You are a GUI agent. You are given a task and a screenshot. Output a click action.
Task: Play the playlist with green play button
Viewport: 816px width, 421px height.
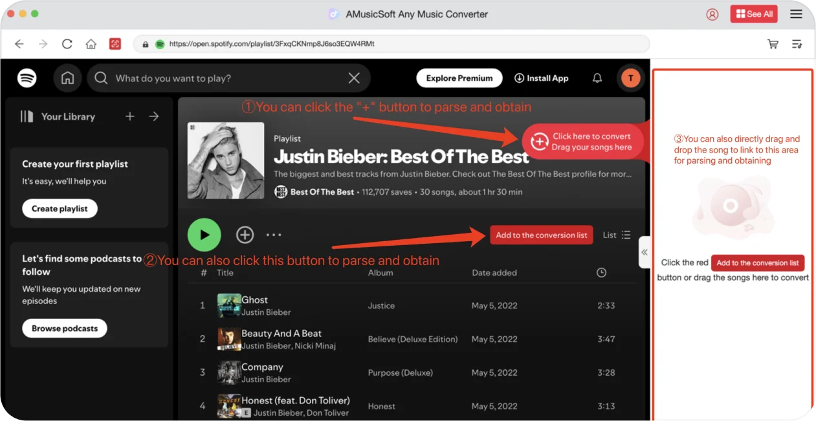(x=204, y=235)
